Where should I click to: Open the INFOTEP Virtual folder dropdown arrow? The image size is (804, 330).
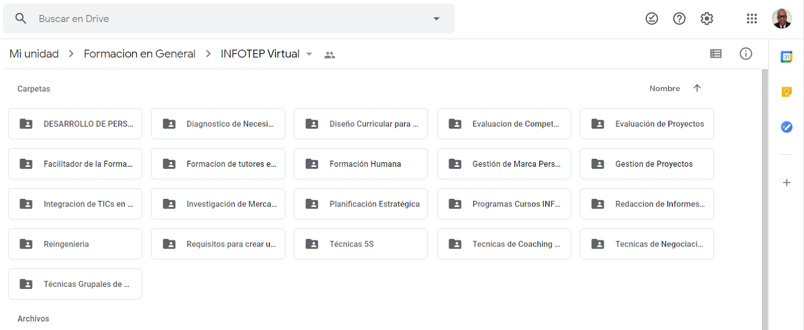309,54
